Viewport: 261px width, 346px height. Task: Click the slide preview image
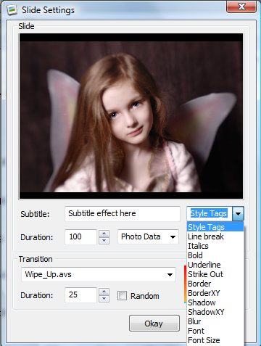pos(131,116)
